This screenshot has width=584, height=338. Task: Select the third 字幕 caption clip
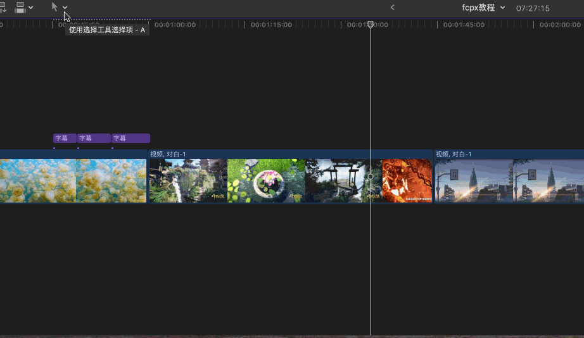coord(130,138)
